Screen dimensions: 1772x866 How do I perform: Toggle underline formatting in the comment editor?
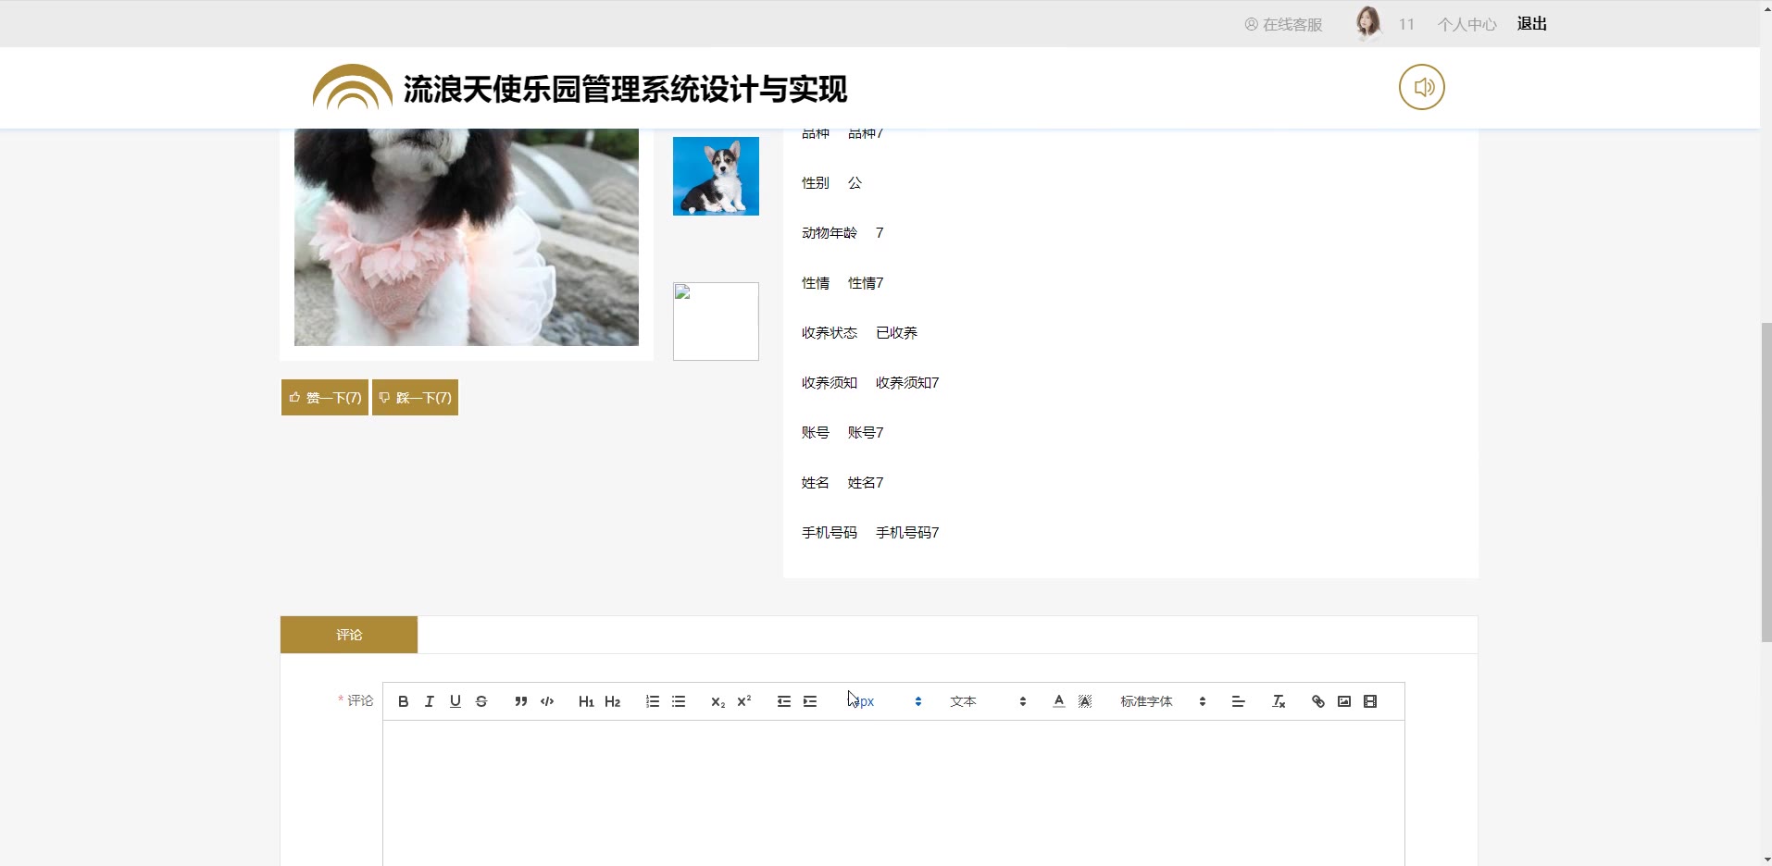coord(455,701)
